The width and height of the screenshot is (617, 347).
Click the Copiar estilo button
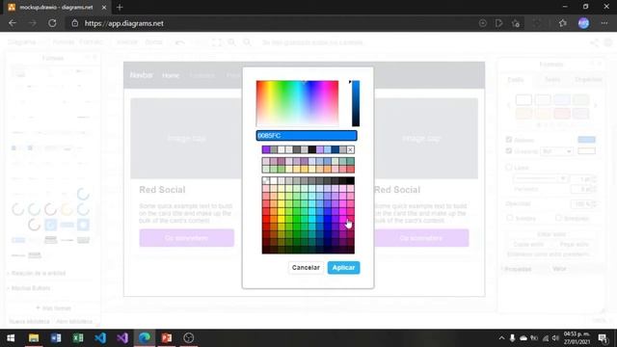pos(528,244)
